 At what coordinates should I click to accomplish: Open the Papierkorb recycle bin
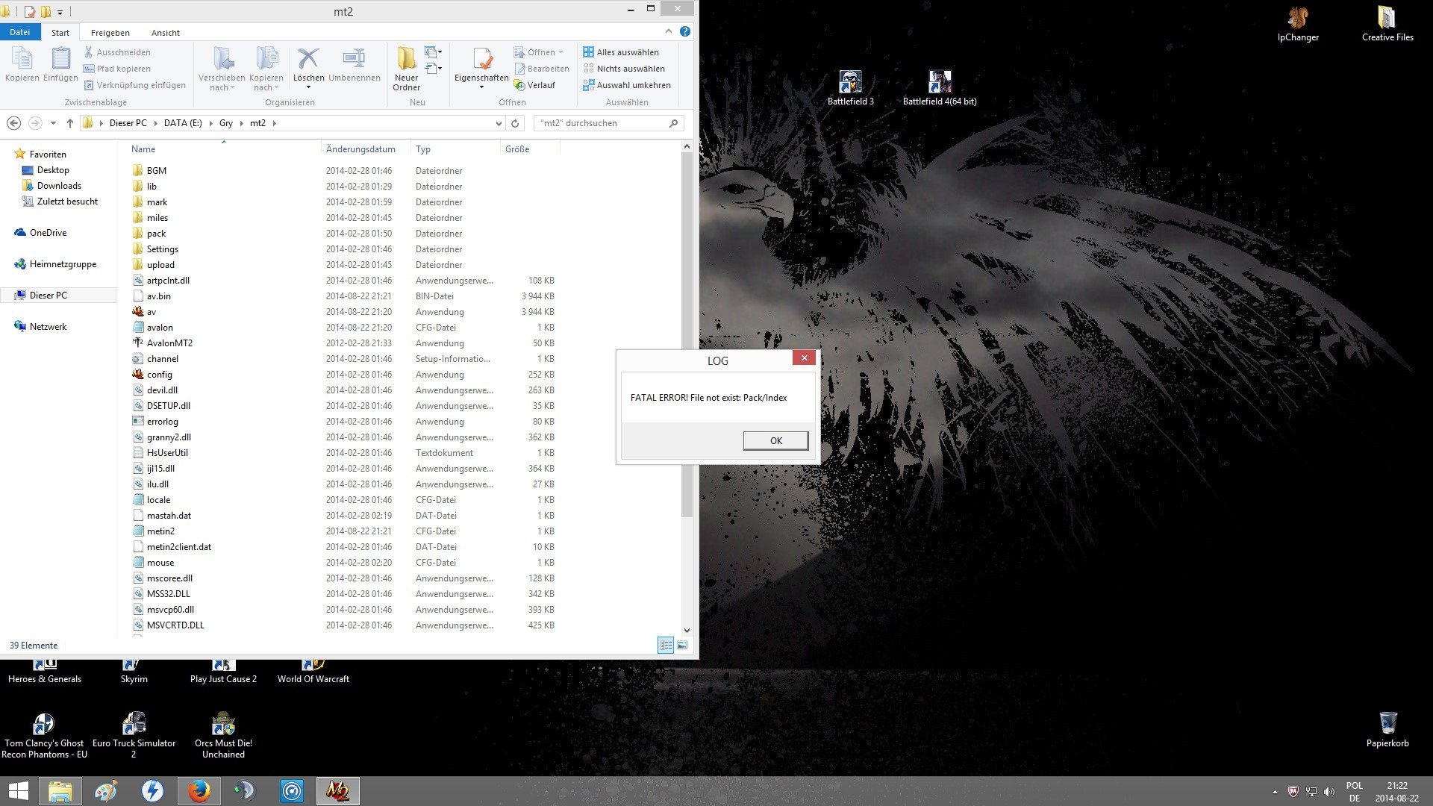pyautogui.click(x=1387, y=729)
